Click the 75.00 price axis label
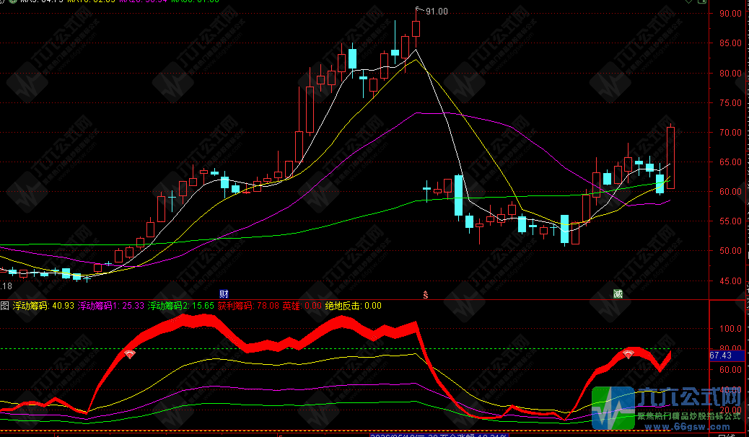Viewport: 749px width, 437px height. click(x=730, y=102)
